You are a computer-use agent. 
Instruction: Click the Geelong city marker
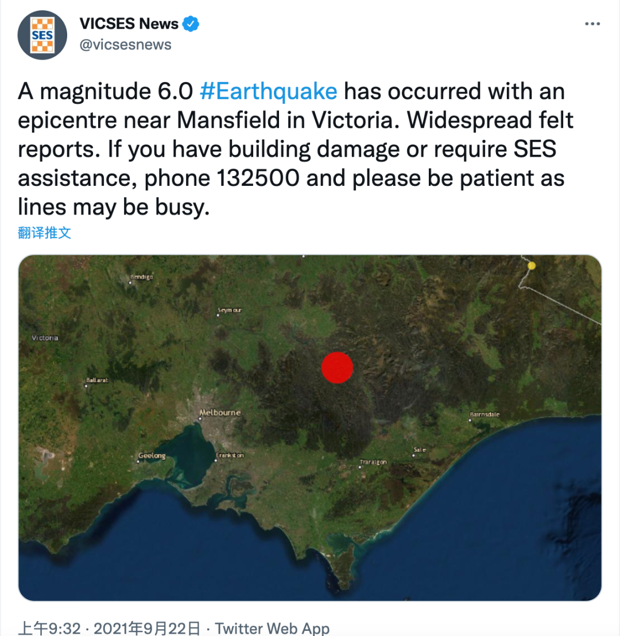(152, 456)
